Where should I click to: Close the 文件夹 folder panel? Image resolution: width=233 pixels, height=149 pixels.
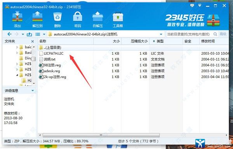[33, 42]
